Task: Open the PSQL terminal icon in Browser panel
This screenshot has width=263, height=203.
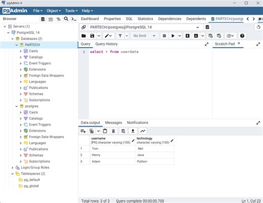Action: 74,19
